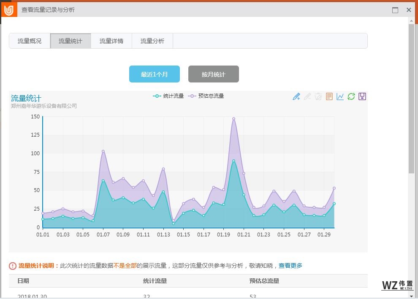Open the 查看更多 link
Viewport: 418px width, 299px height.
point(290,266)
